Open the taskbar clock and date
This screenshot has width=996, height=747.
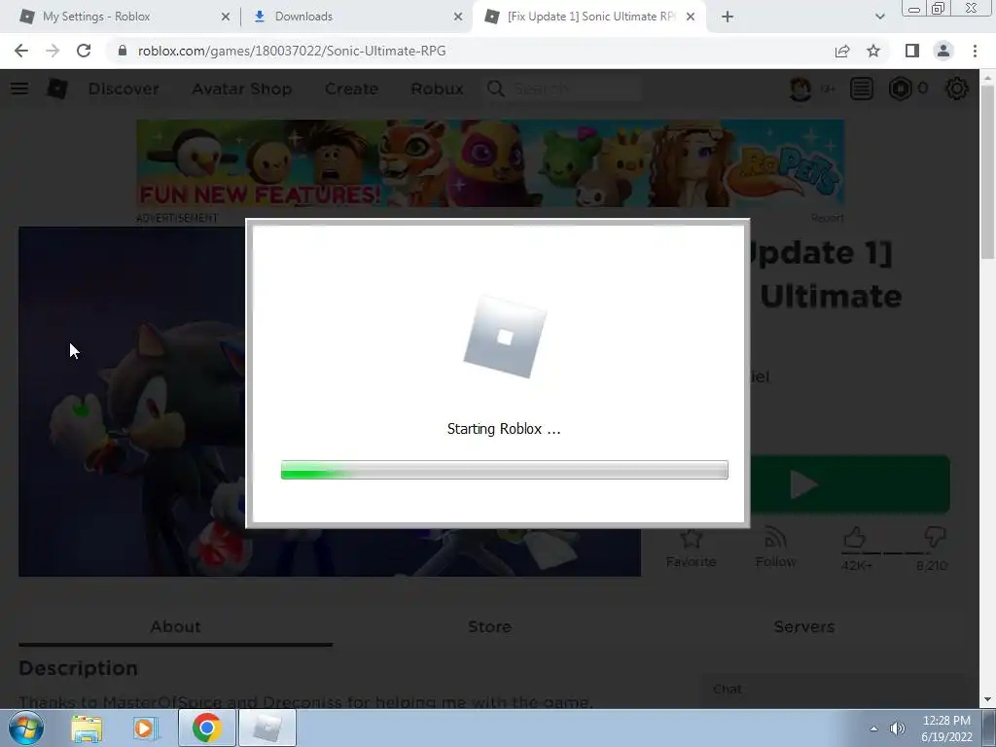[x=946, y=729]
